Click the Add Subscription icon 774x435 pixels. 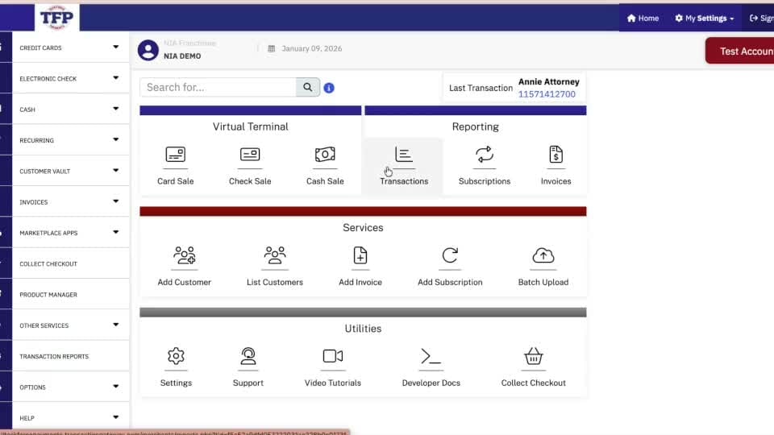tap(450, 255)
